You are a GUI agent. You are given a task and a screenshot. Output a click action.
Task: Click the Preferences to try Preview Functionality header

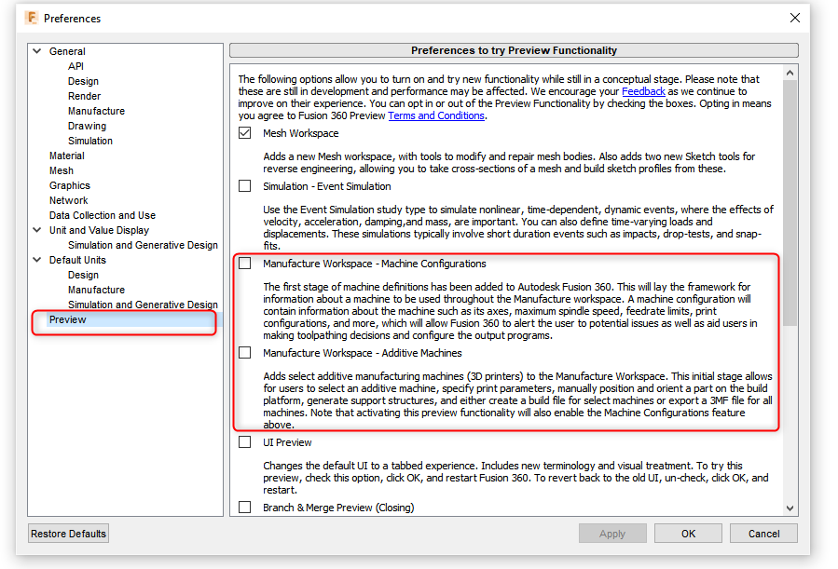(515, 50)
